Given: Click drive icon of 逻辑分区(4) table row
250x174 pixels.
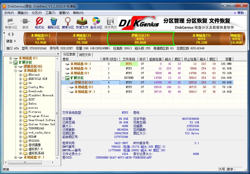Looking at the screenshot, I should (71, 82).
